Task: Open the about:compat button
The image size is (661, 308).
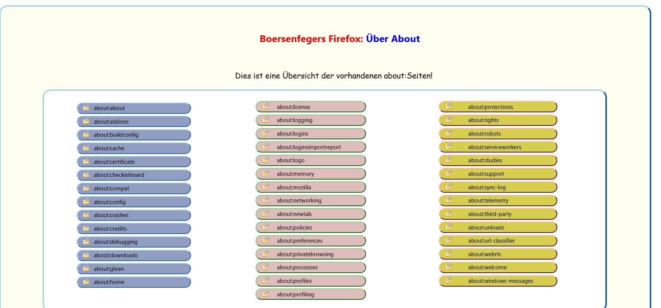Action: tap(134, 188)
